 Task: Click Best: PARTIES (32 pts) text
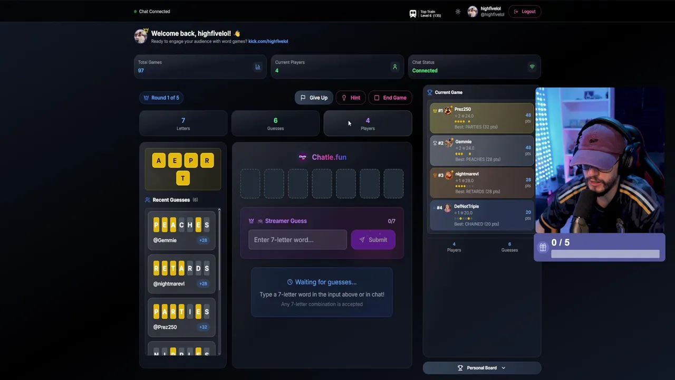(476, 127)
